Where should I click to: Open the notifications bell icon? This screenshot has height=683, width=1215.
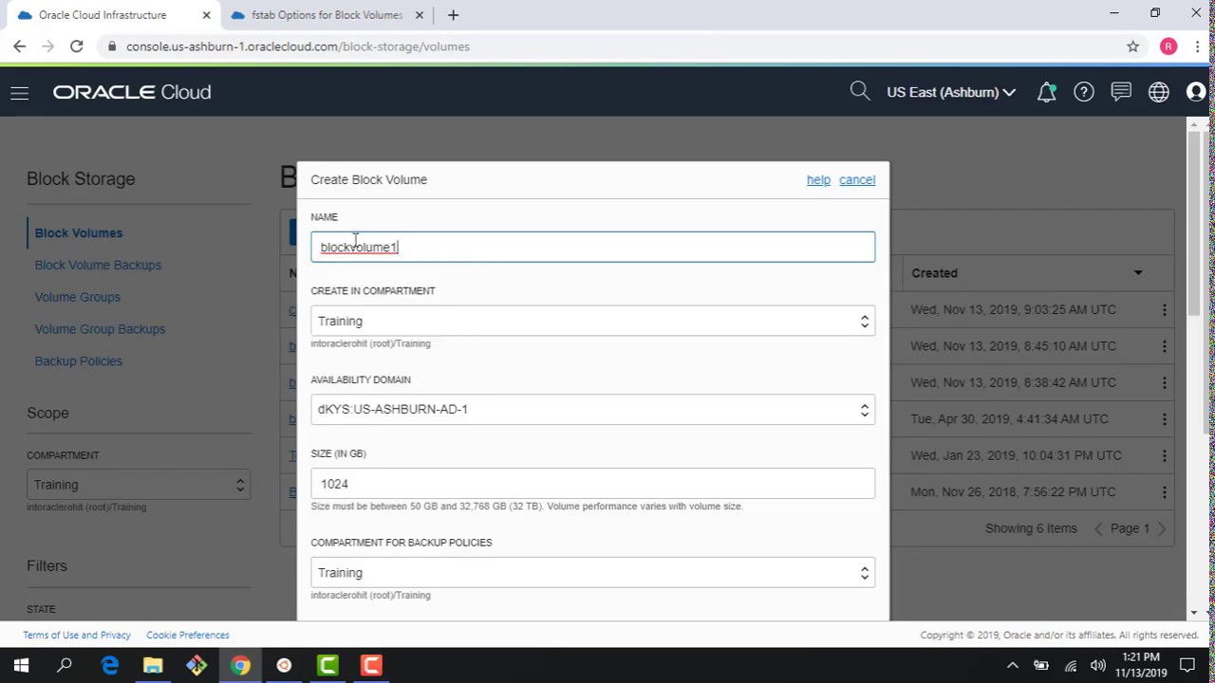click(x=1046, y=92)
